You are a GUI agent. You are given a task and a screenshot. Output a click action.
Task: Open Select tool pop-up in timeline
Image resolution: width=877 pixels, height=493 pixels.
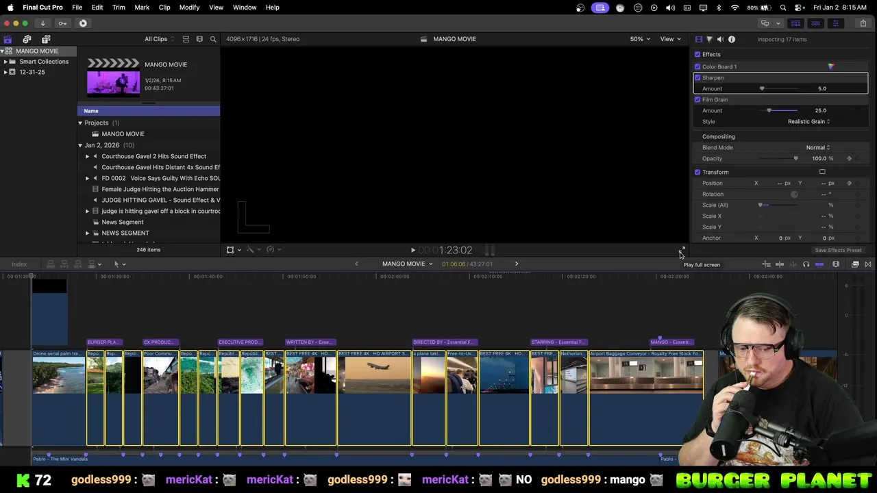point(119,264)
